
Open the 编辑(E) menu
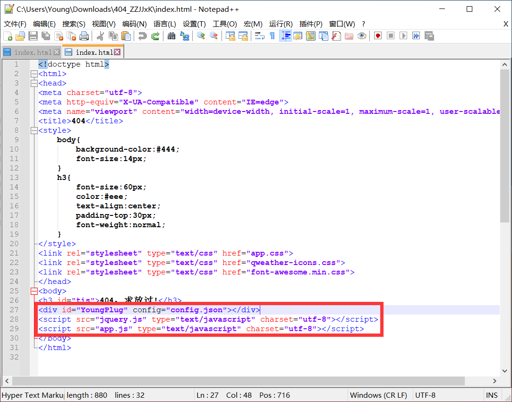[44, 24]
